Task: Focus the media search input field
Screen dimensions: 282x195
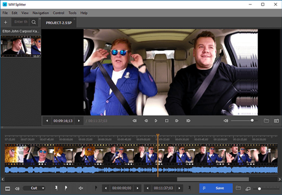Action: (21, 22)
